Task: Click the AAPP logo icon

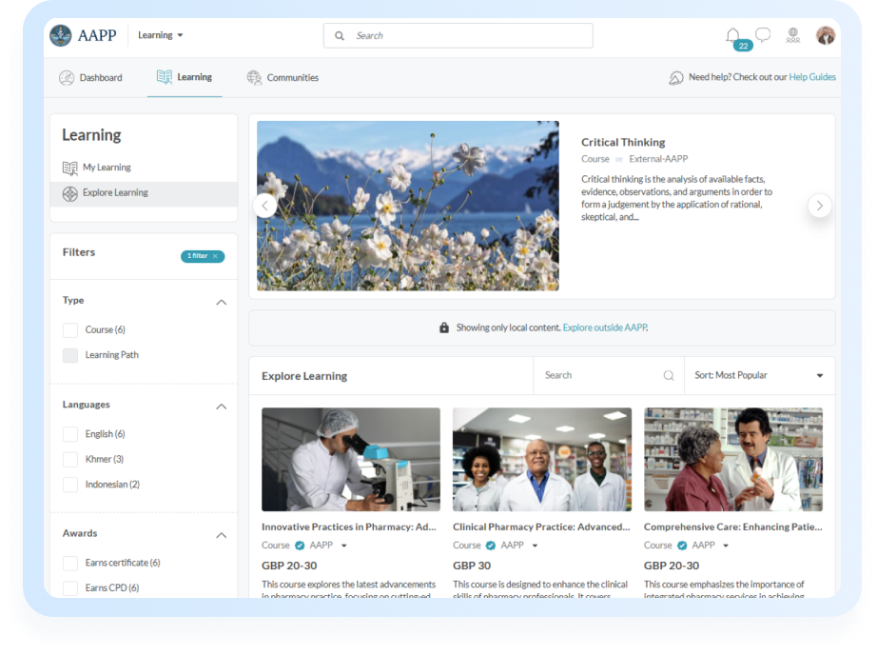Action: (x=61, y=35)
